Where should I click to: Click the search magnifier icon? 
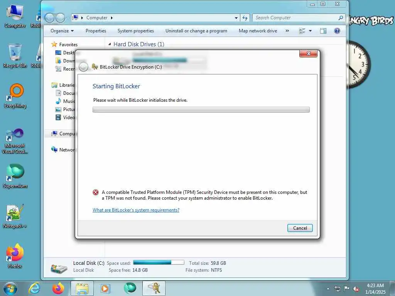341,18
